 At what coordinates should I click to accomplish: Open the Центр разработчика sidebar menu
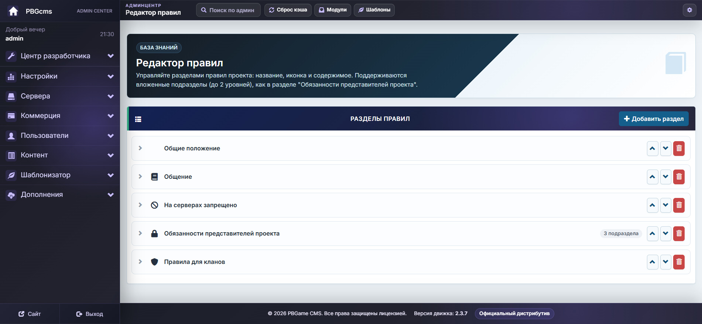[x=60, y=56]
